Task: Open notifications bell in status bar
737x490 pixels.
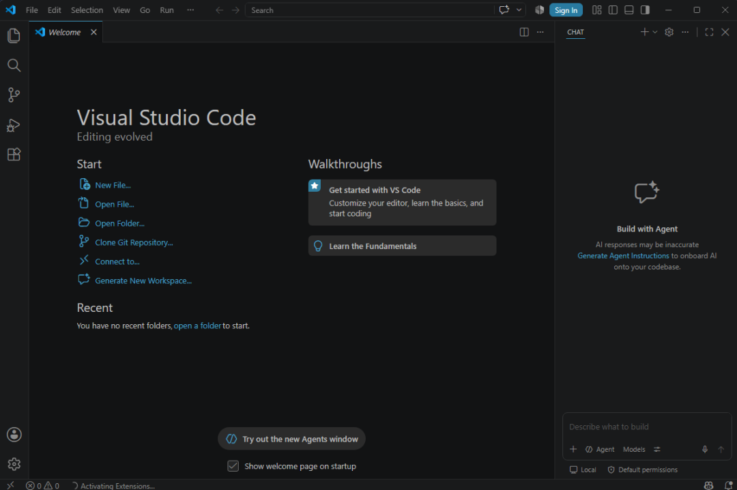Action: [x=728, y=485]
